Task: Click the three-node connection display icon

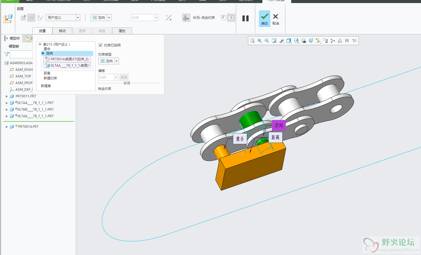Action: point(333,41)
